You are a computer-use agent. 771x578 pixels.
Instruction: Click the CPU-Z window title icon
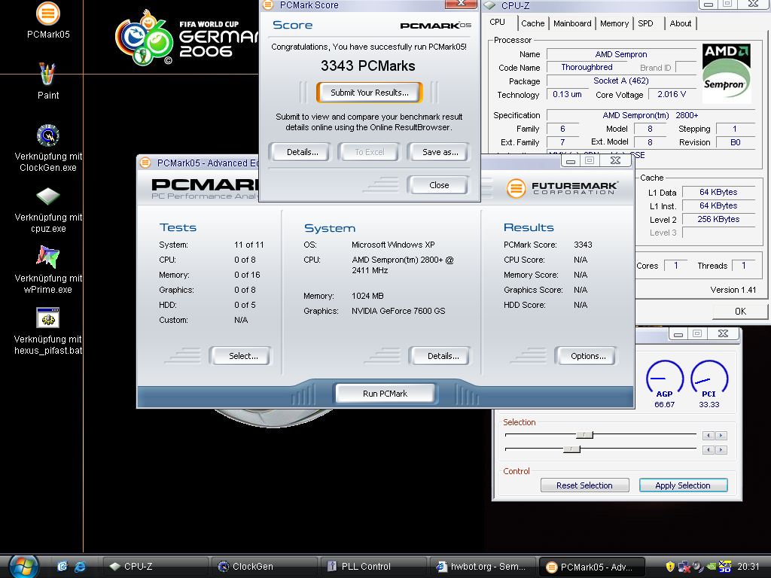pos(489,5)
